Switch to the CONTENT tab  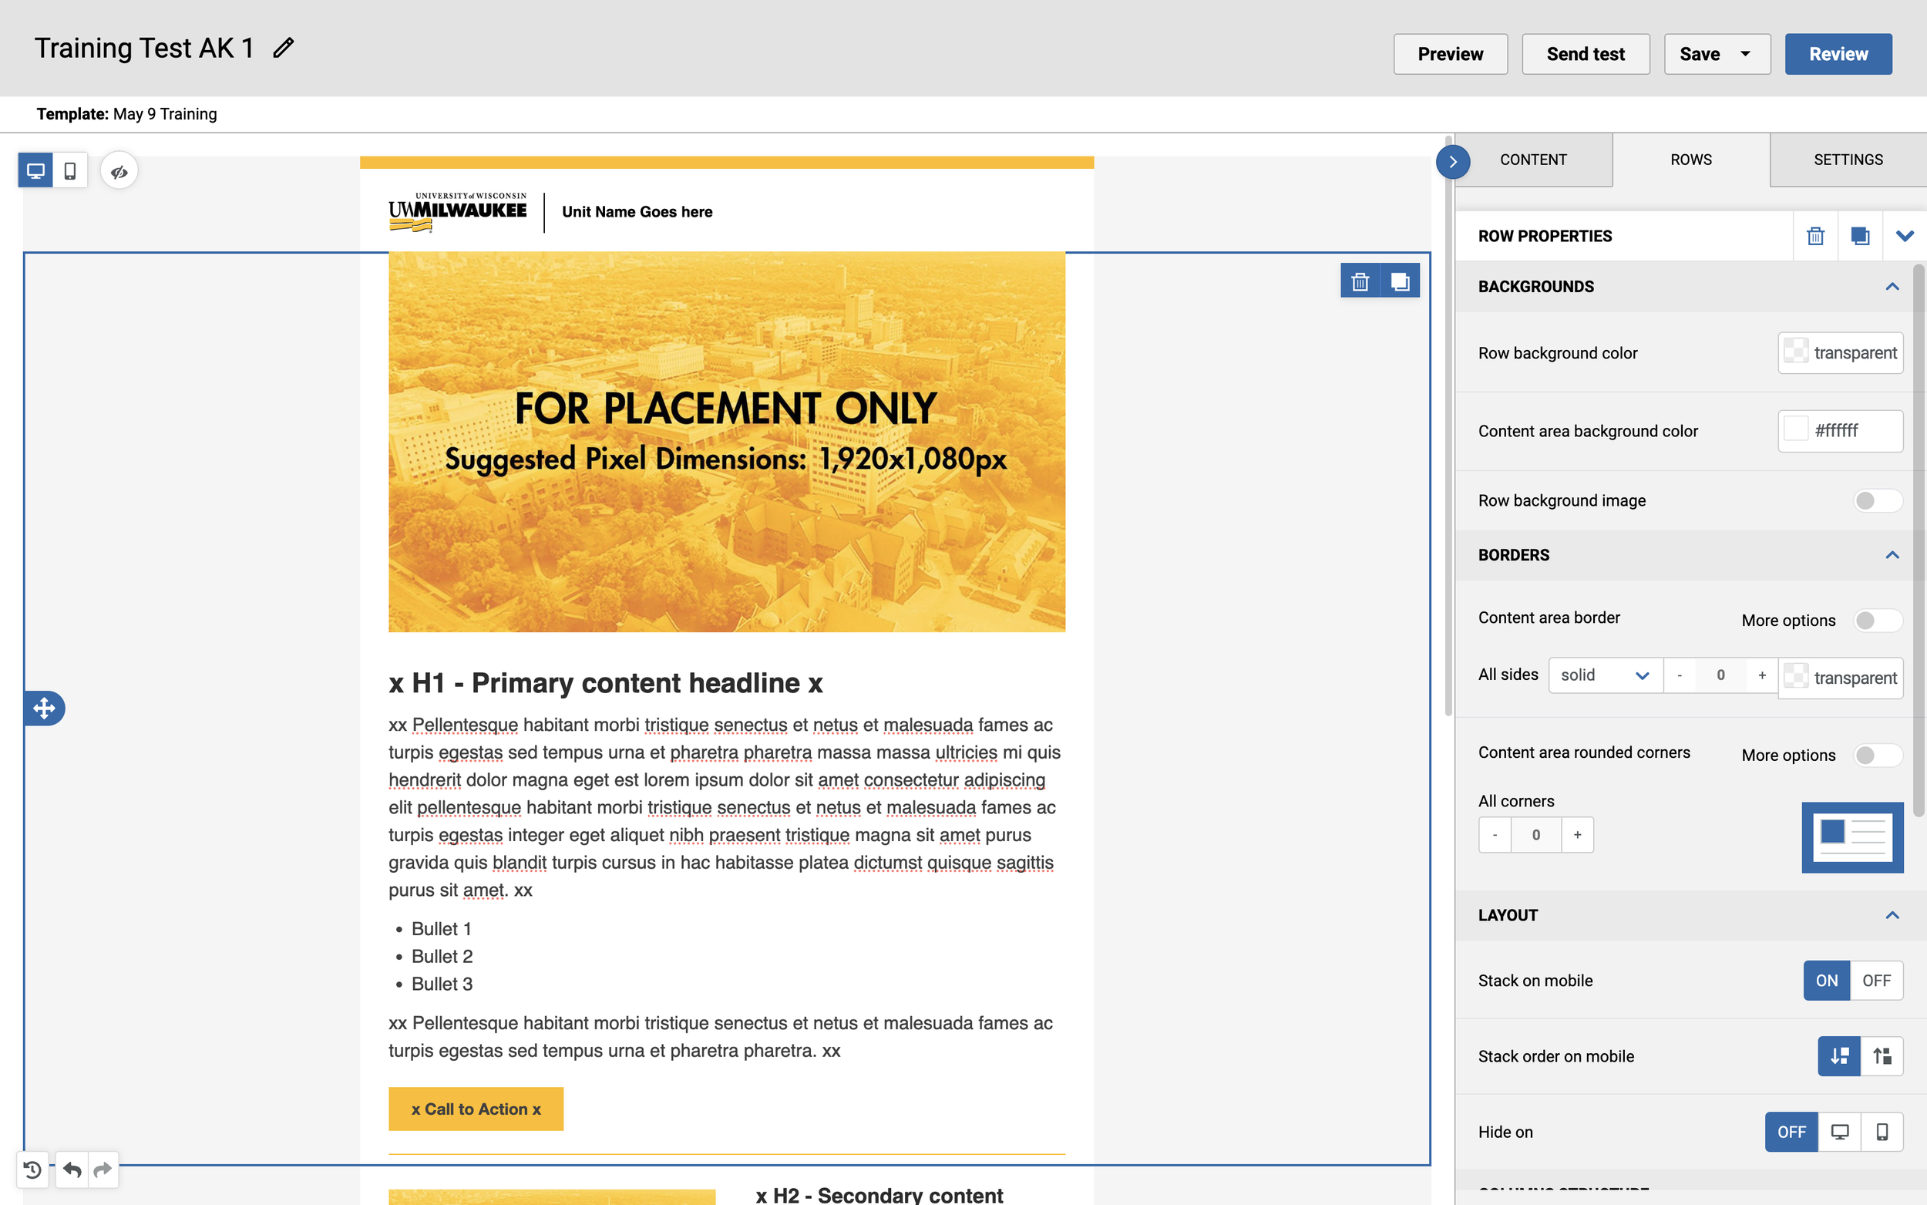coord(1532,160)
